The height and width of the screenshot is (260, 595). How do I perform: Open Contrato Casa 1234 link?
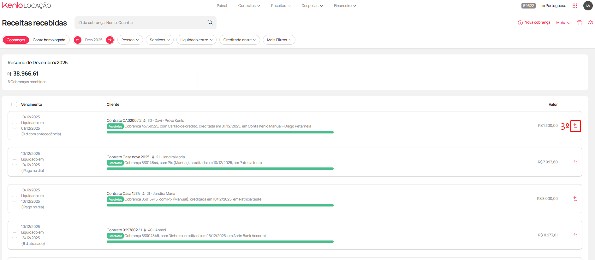[123, 194]
